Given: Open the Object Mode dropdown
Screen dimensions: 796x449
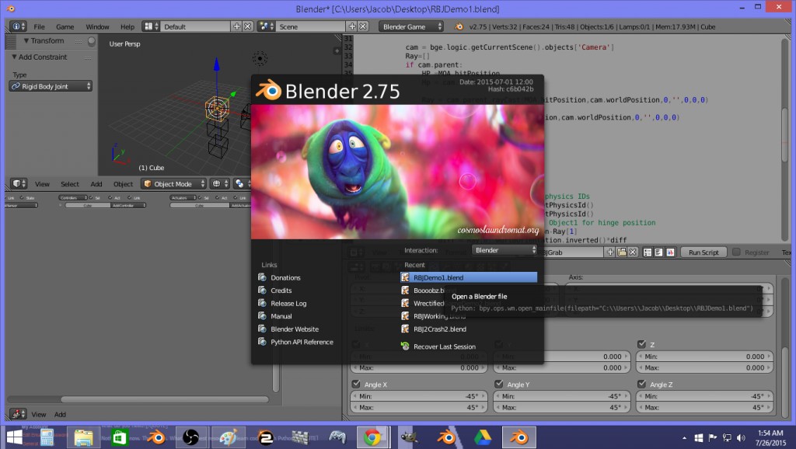Looking at the screenshot, I should pos(173,184).
